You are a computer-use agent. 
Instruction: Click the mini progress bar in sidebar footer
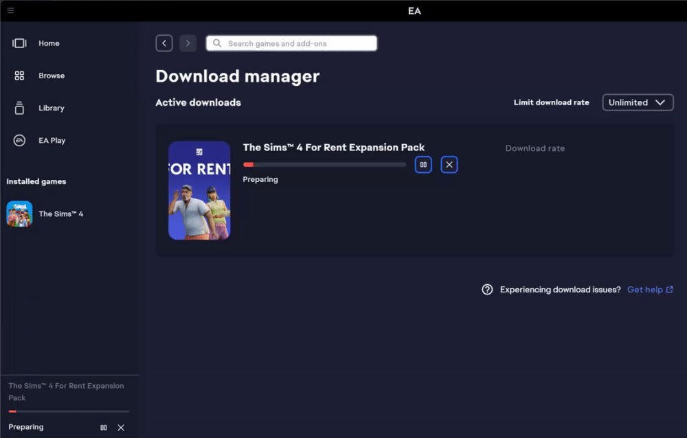point(69,411)
